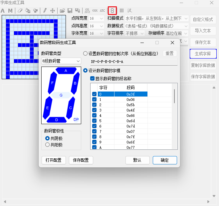The height and width of the screenshot is (206, 219).
Task: Click the main window scroll left arrow
Action: pyautogui.click(x=5, y=202)
